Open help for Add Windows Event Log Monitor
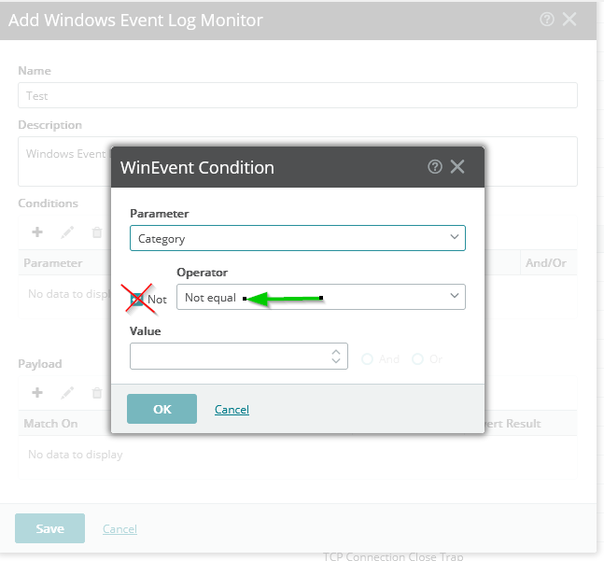This screenshot has width=604, height=561. pyautogui.click(x=547, y=19)
